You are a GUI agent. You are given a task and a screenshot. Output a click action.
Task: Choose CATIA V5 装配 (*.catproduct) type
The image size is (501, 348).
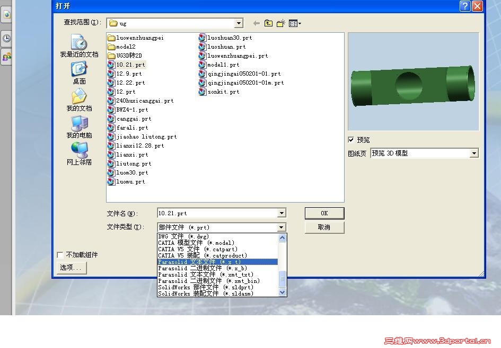point(217,255)
